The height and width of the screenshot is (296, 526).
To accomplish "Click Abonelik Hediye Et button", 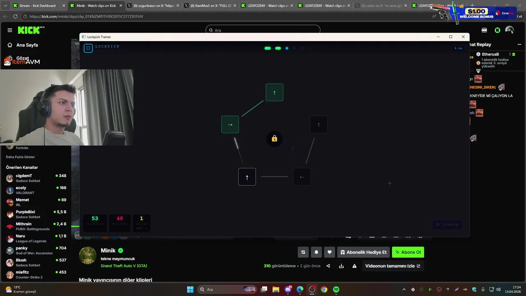I will point(363,252).
